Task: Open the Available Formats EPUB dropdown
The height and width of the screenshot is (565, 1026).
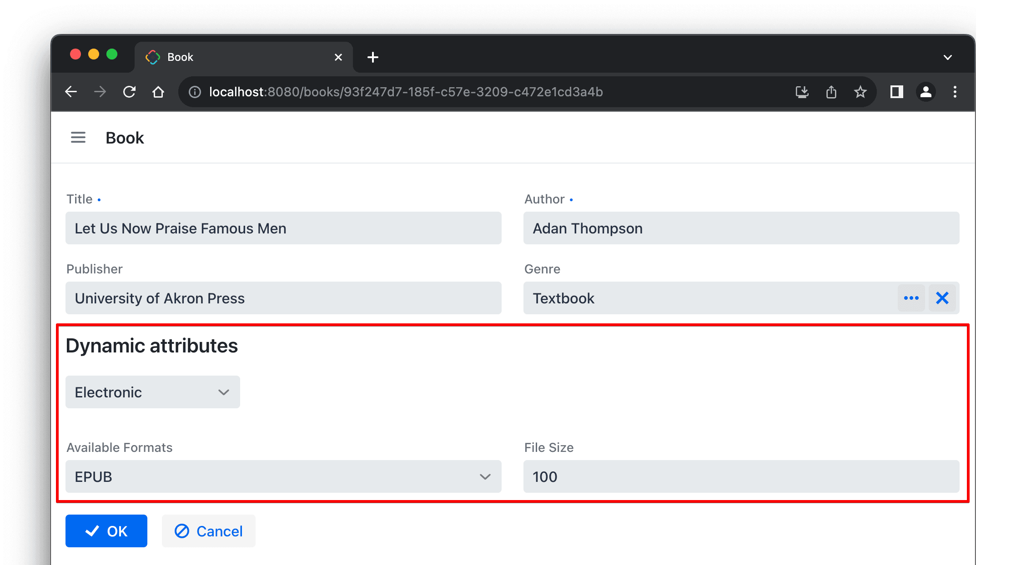Action: pos(283,477)
